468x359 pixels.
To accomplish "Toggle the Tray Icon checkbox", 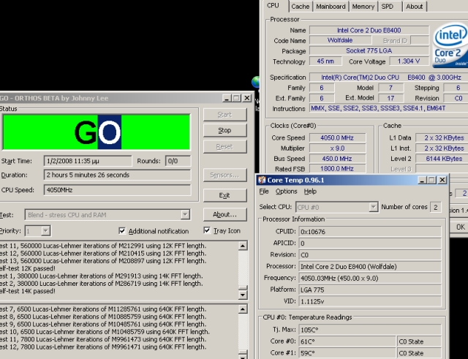I will (x=207, y=230).
